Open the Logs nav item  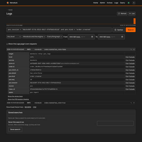[x=116, y=3]
